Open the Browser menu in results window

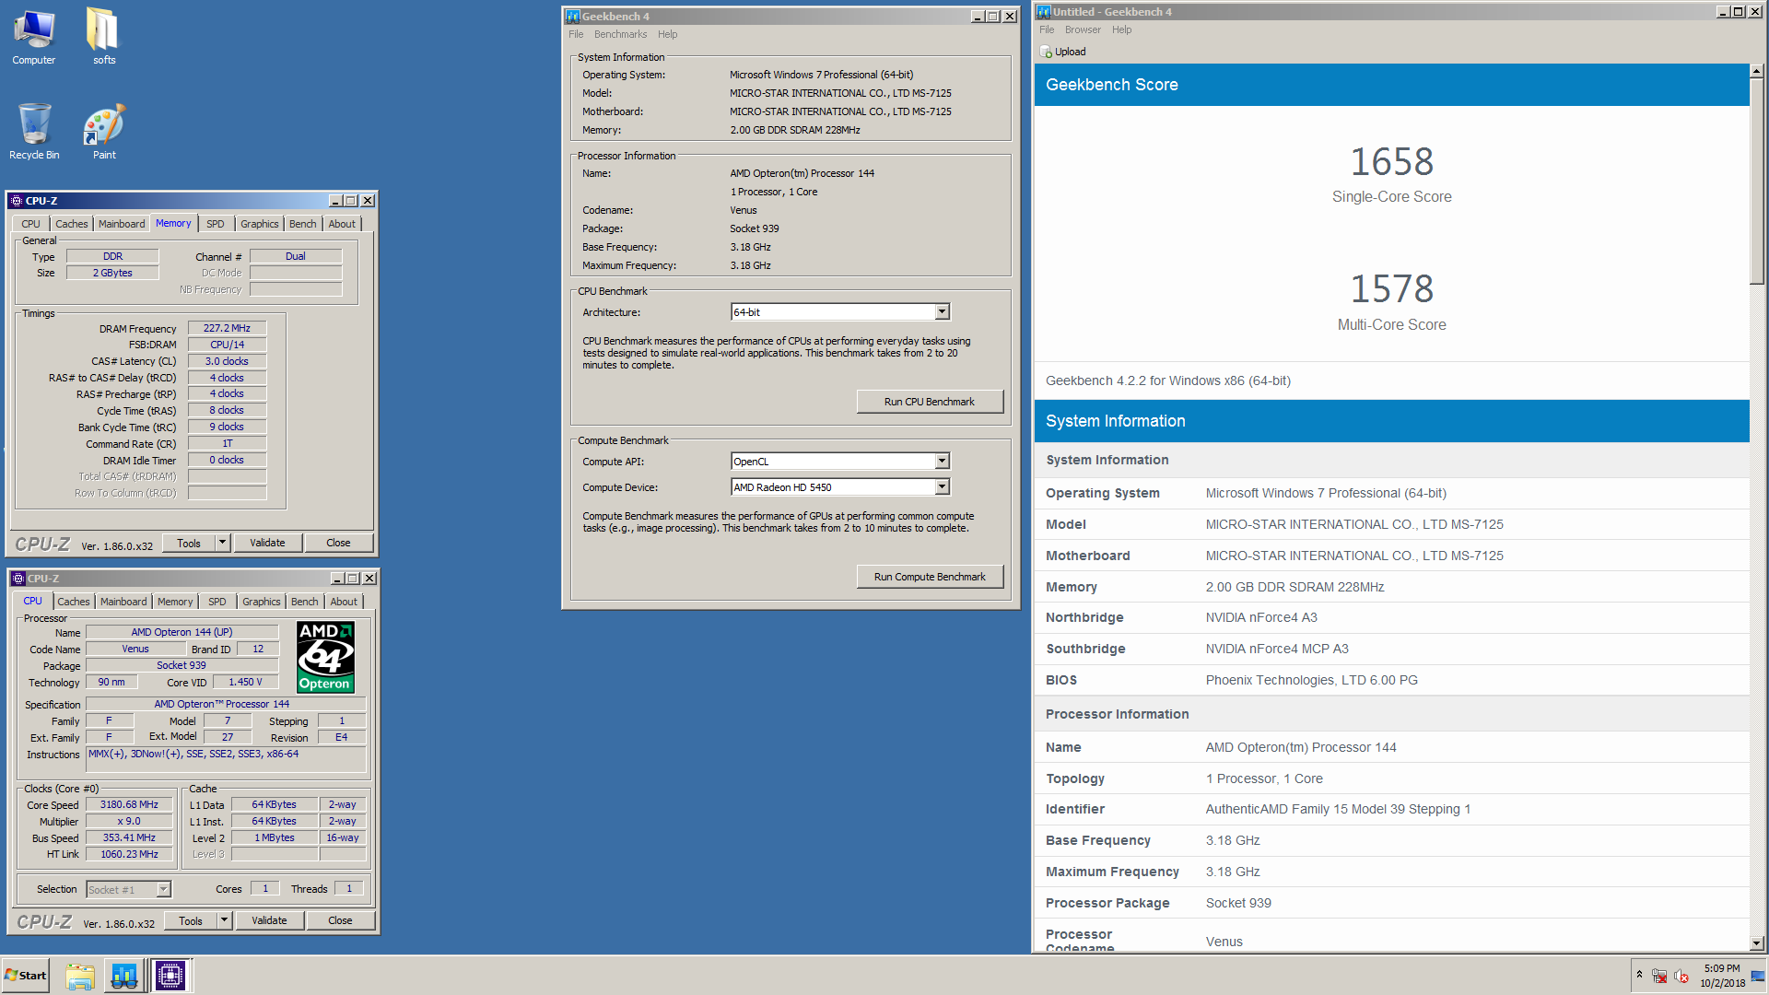click(1083, 29)
